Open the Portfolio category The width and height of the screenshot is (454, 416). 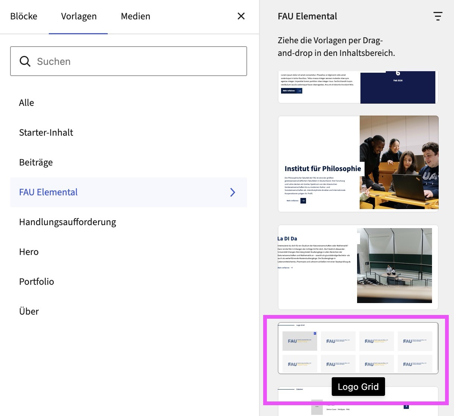(x=37, y=282)
